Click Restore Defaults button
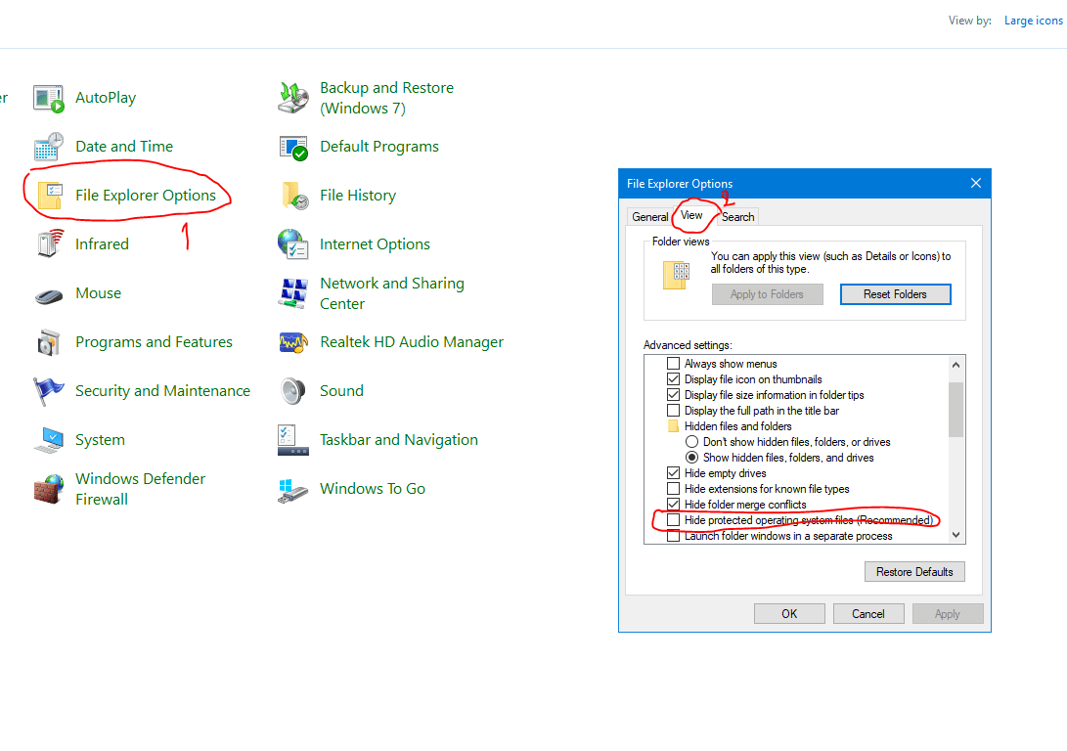1067x751 pixels. pos(914,572)
